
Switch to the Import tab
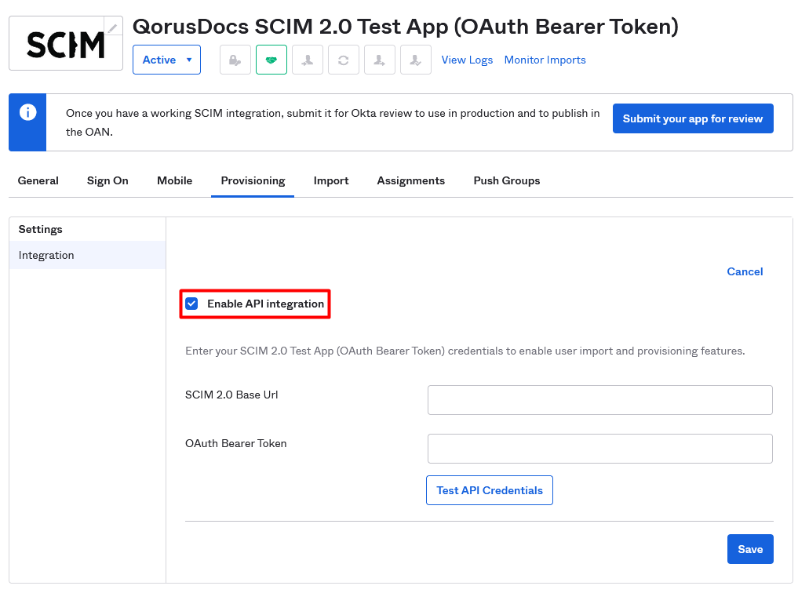pyautogui.click(x=331, y=180)
